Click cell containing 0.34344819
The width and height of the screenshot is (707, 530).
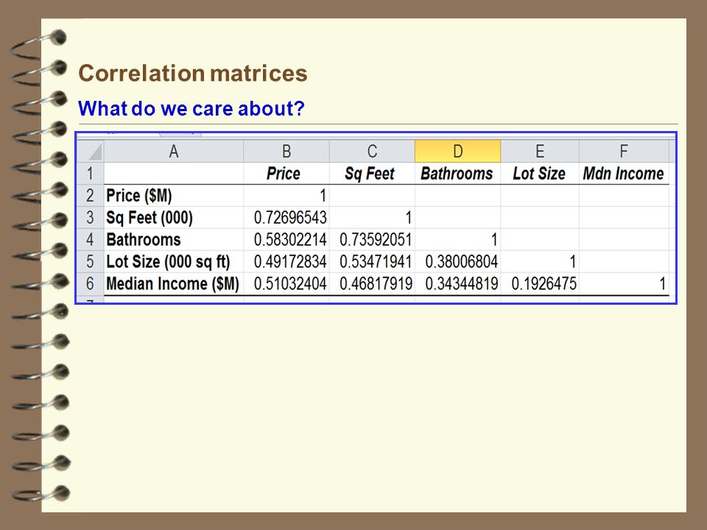point(457,284)
